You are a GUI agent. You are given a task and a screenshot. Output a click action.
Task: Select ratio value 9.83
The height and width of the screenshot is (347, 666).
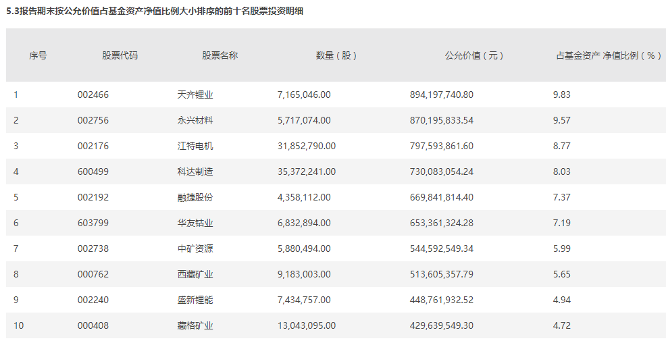tap(561, 95)
